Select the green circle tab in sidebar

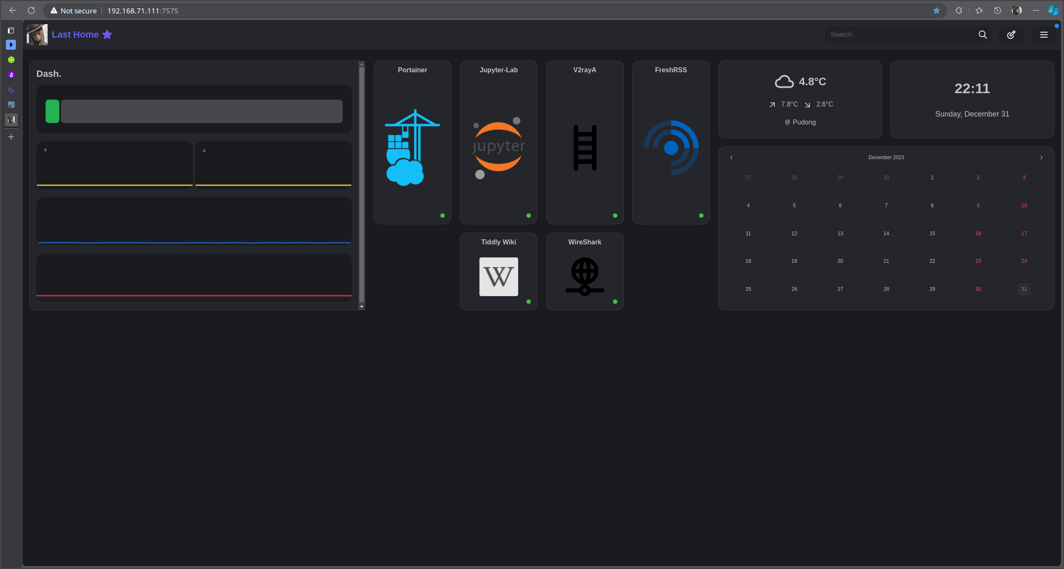click(11, 60)
